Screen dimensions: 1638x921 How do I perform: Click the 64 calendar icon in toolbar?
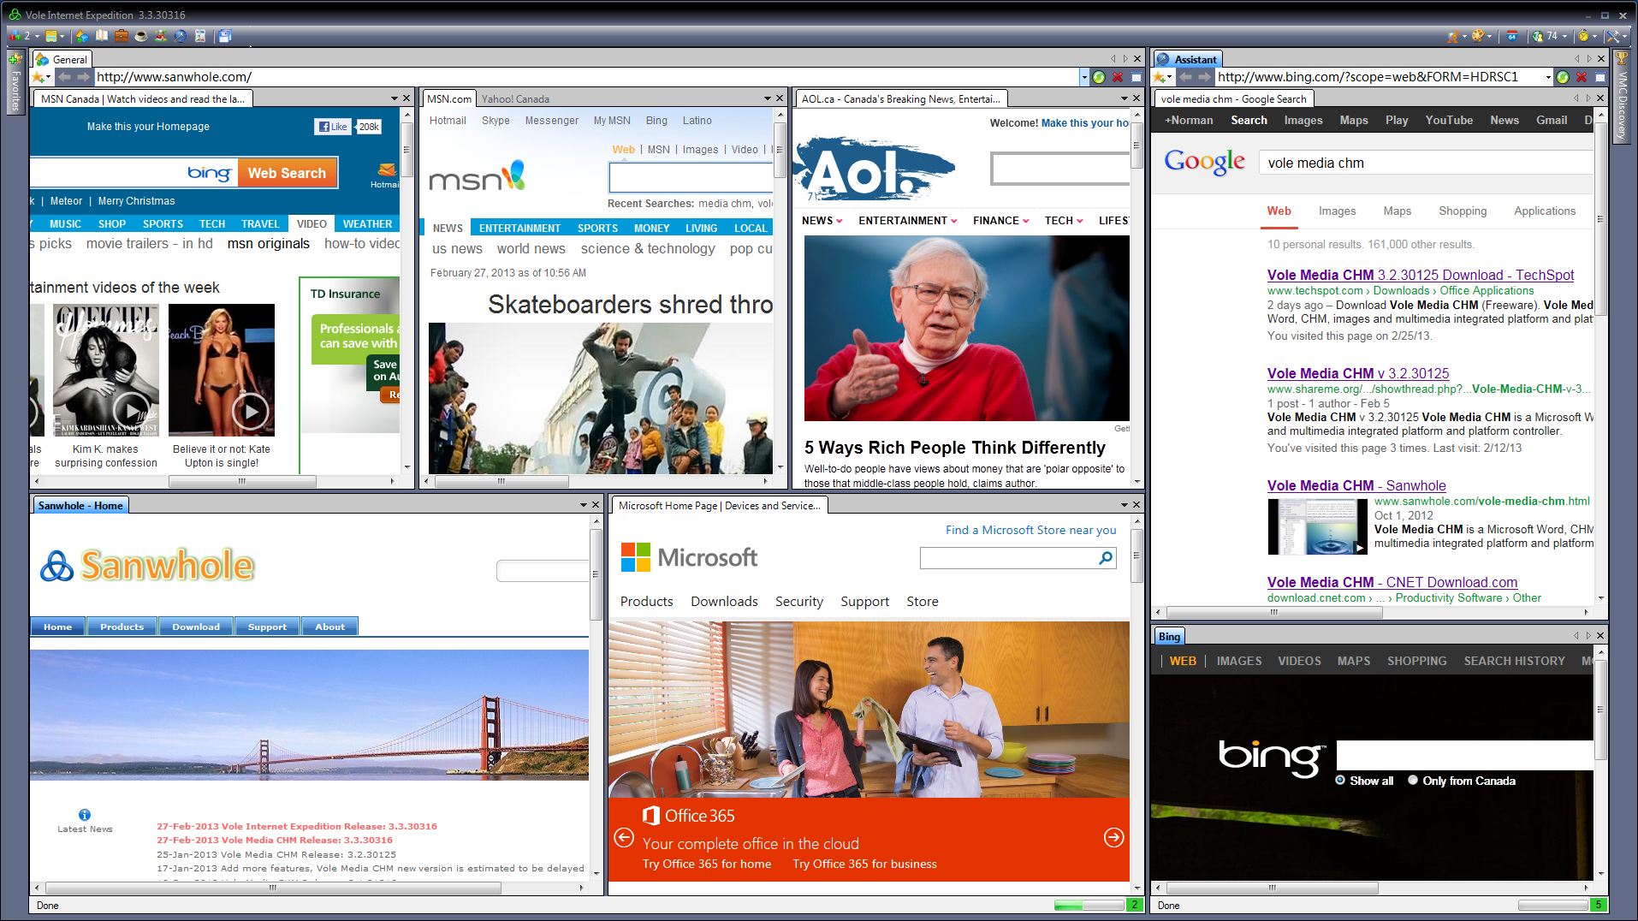click(x=1512, y=36)
